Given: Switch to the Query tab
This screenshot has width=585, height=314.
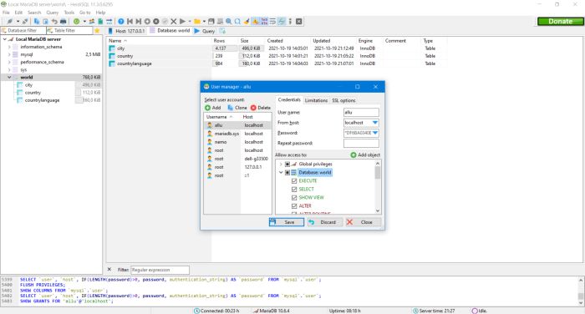Looking at the screenshot, I should point(205,31).
